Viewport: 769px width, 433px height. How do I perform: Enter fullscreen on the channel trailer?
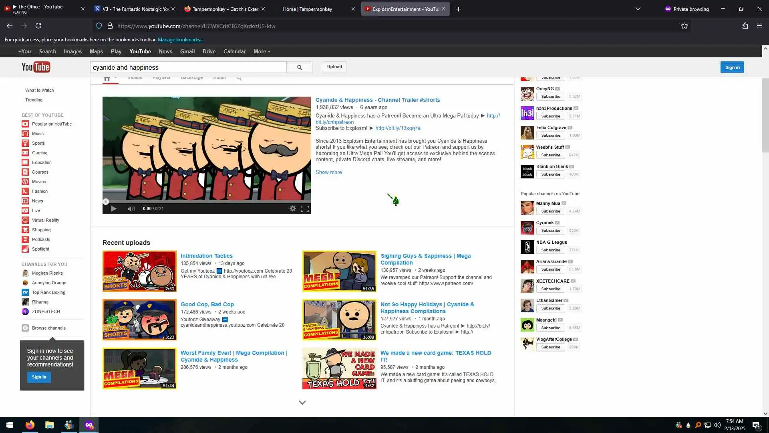coord(305,208)
